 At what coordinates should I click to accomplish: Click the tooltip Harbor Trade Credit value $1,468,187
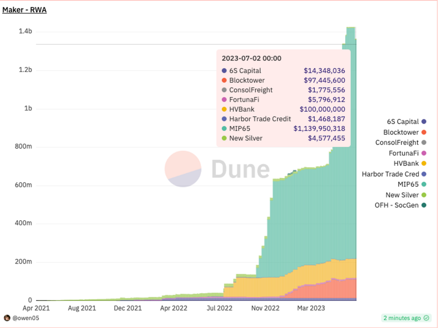click(x=326, y=119)
